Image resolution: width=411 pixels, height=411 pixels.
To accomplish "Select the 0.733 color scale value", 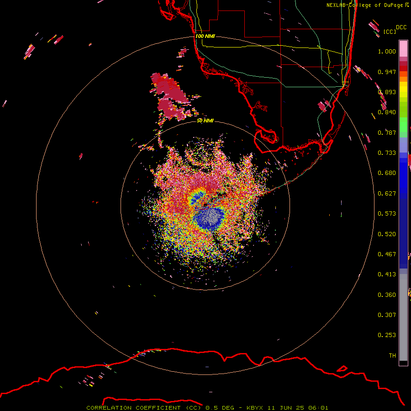I will click(387, 153).
